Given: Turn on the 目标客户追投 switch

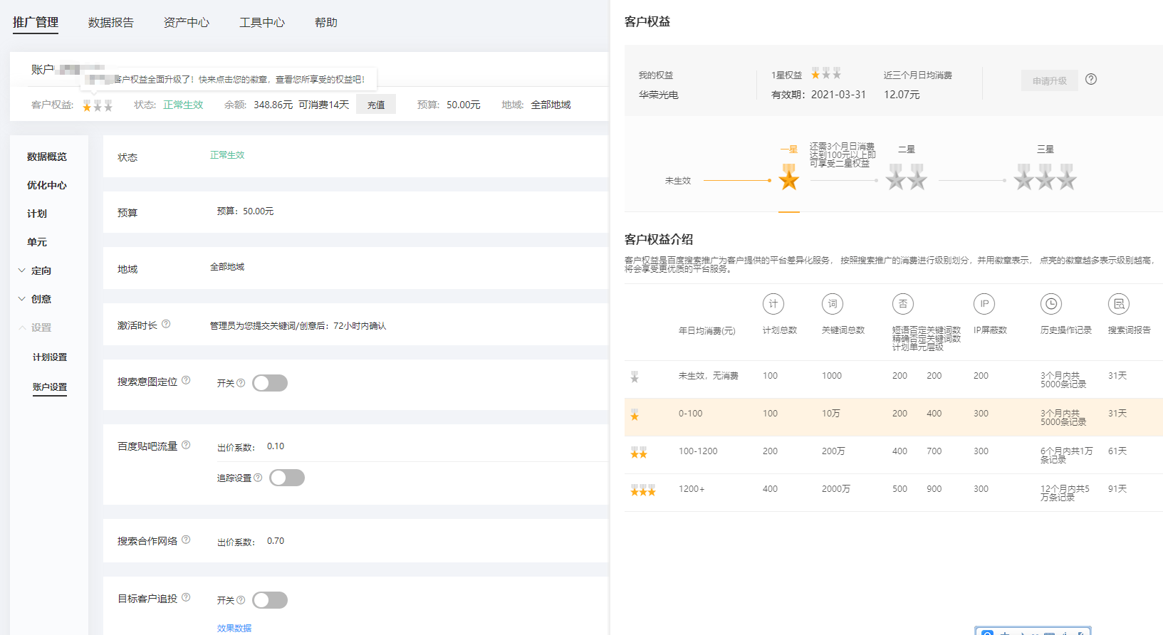Looking at the screenshot, I should click(x=270, y=600).
